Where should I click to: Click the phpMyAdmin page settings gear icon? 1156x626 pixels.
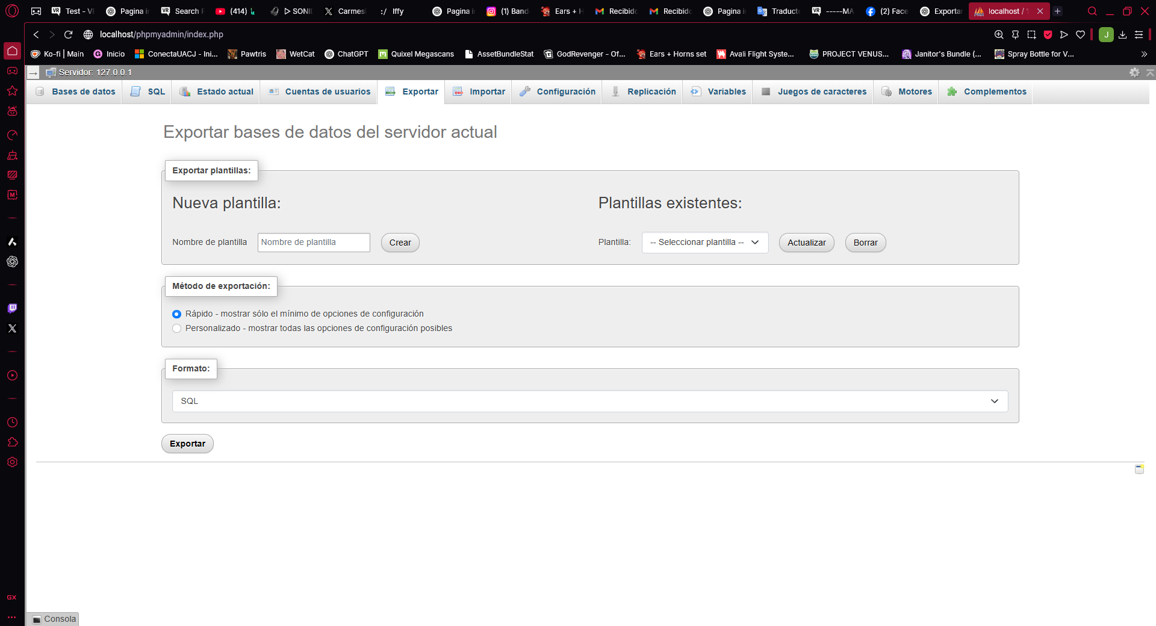[1134, 72]
